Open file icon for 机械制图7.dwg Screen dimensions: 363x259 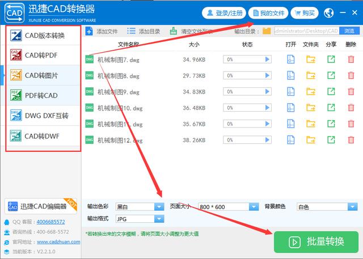291,60
